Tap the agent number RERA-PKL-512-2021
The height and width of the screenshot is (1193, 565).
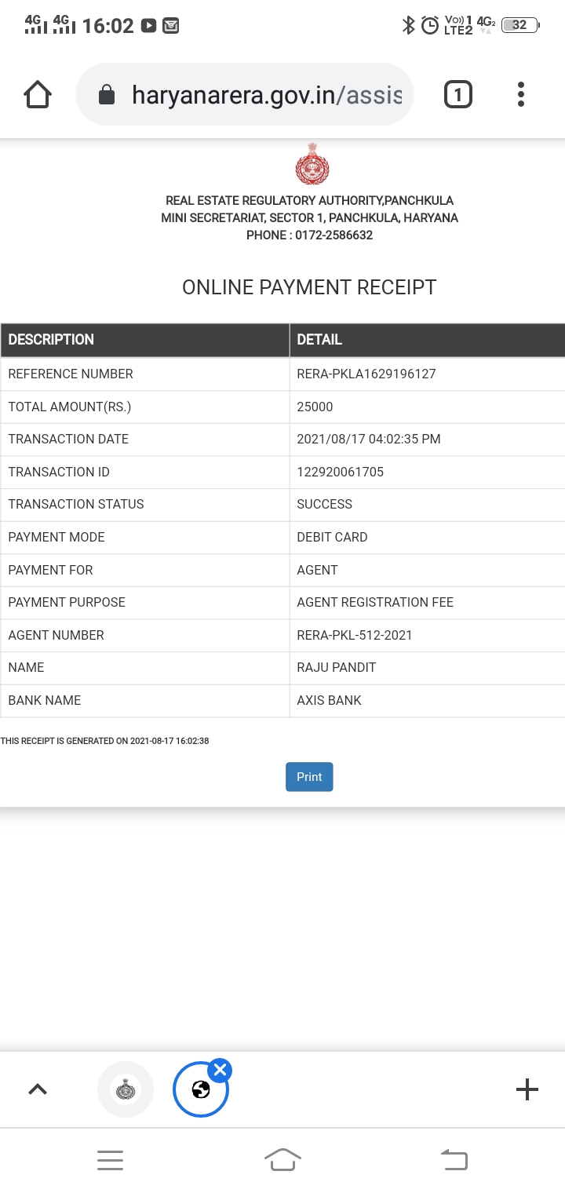[x=354, y=635]
